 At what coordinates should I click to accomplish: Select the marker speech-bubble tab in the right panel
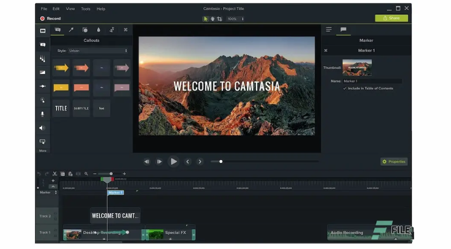click(x=343, y=29)
